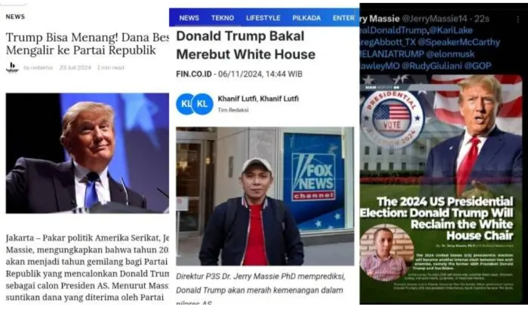Click the Presidential Vote Election 2024 badge
The width and height of the screenshot is (528, 312).
(x=392, y=120)
